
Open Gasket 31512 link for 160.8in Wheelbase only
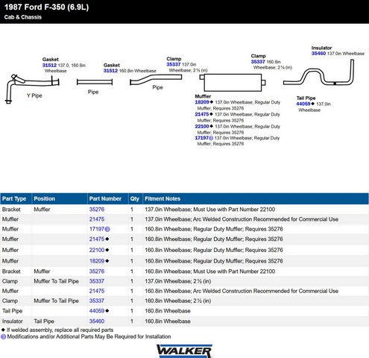click(110, 71)
